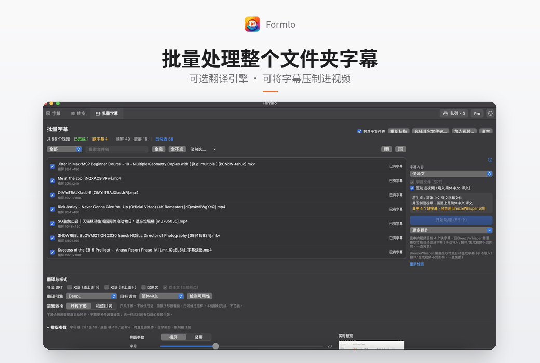Click the 清空 button
540x363 pixels.
(x=486, y=131)
